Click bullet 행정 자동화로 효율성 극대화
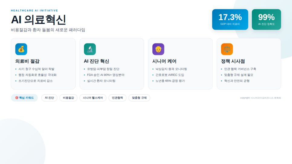This screenshot has height=164, width=292. click(x=37, y=75)
